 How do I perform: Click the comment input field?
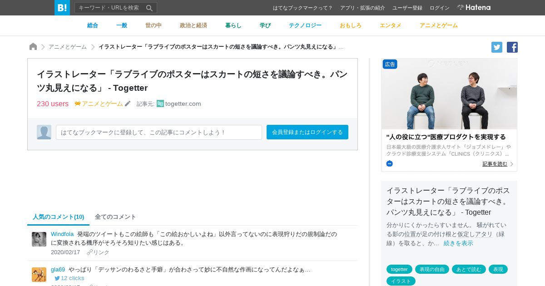pyautogui.click(x=159, y=132)
